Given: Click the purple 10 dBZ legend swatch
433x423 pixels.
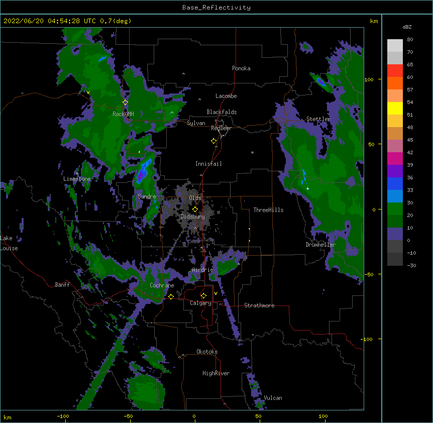Looking at the screenshot, I should [395, 234].
